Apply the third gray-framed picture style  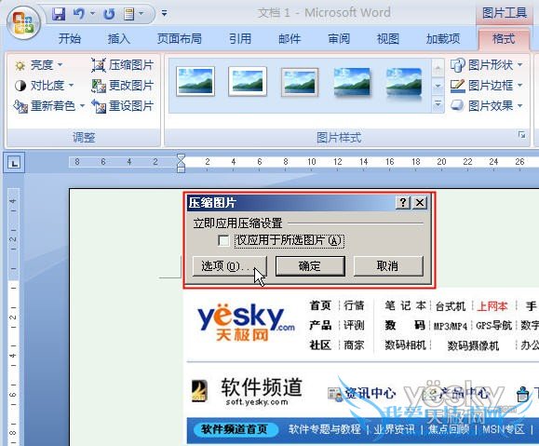click(300, 82)
